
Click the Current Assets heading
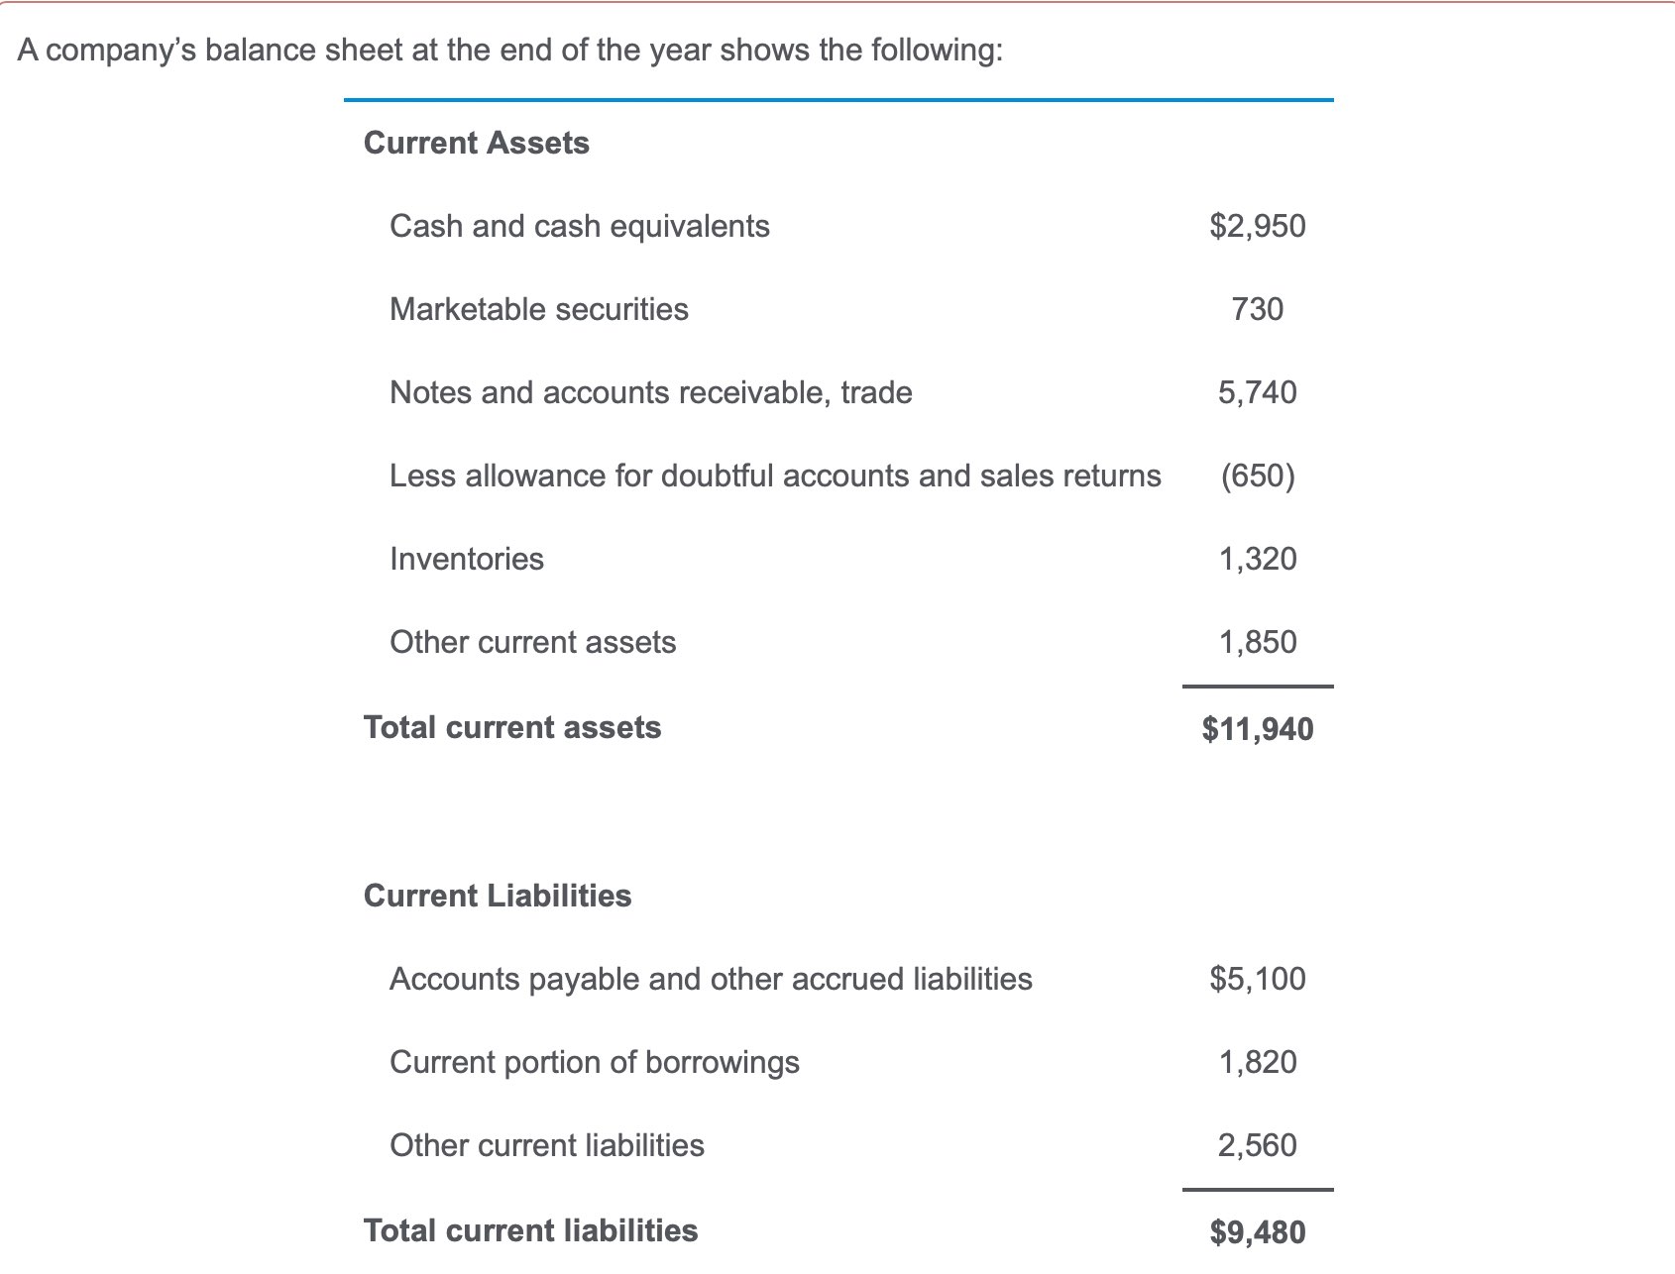pyautogui.click(x=476, y=143)
